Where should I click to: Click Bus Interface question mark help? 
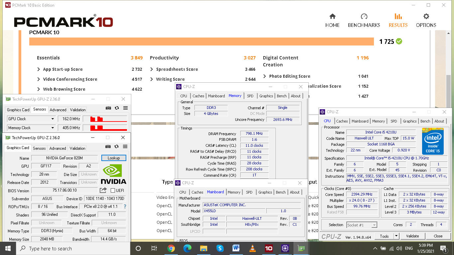click(x=125, y=207)
